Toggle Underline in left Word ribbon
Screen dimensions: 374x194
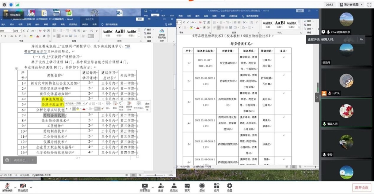point(5,36)
